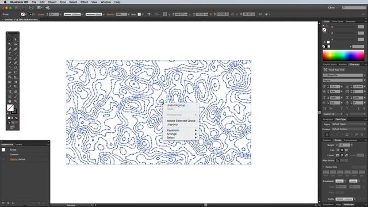The height and width of the screenshot is (207, 368).
Task: Open the stroke Weight dropdown in Stroke panel
Action: tap(351, 145)
